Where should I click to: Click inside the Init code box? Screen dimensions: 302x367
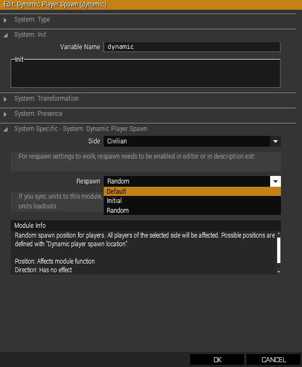click(x=145, y=73)
